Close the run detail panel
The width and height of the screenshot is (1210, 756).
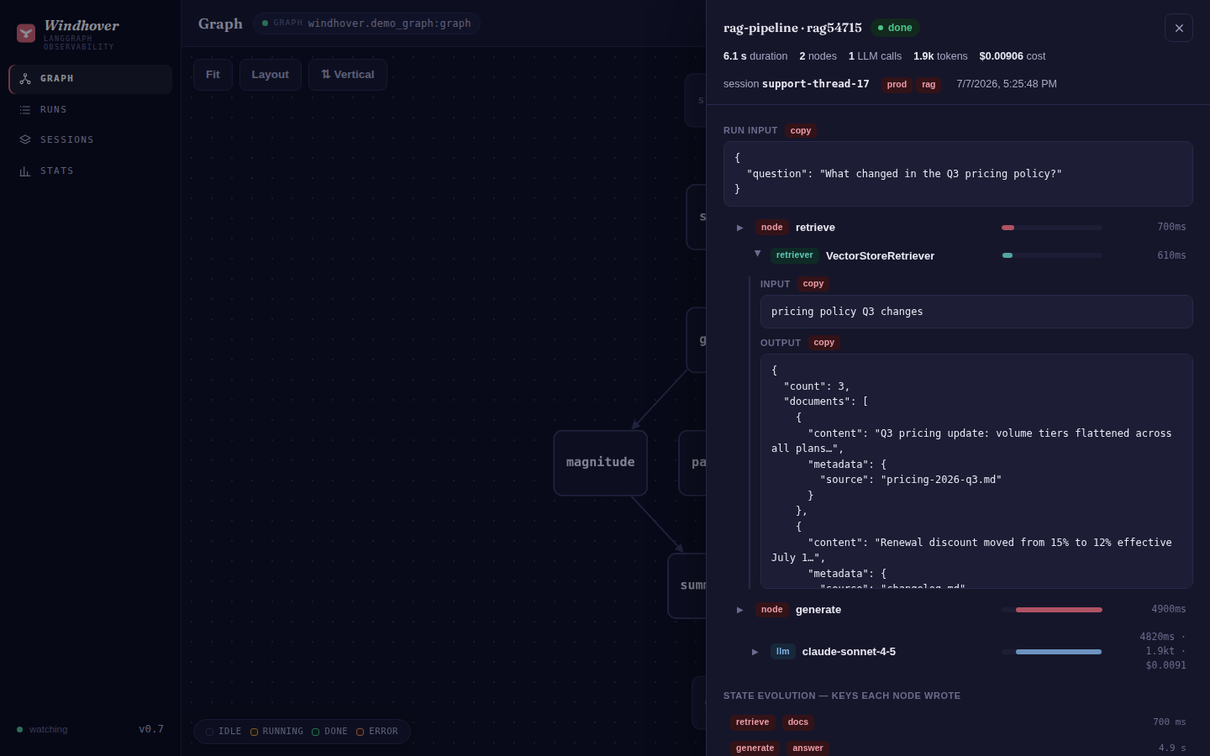pos(1179,28)
